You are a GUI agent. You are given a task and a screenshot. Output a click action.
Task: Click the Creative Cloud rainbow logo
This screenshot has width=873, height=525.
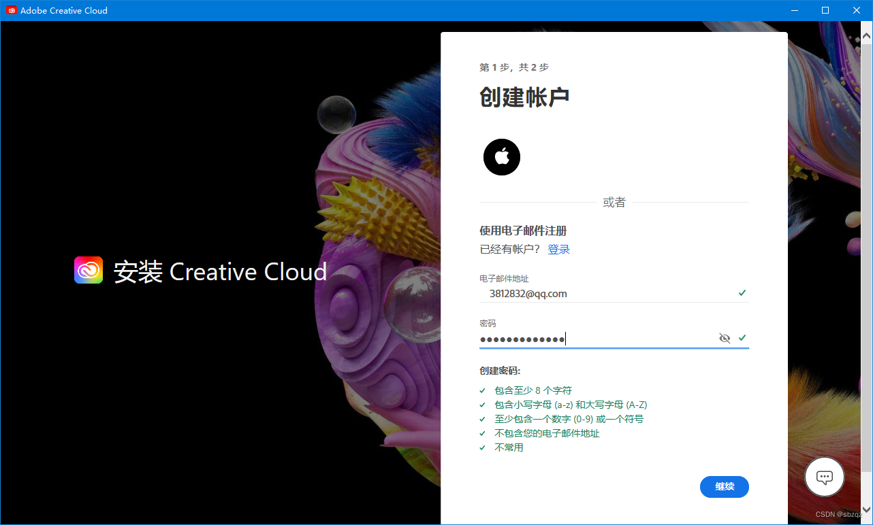pyautogui.click(x=89, y=270)
